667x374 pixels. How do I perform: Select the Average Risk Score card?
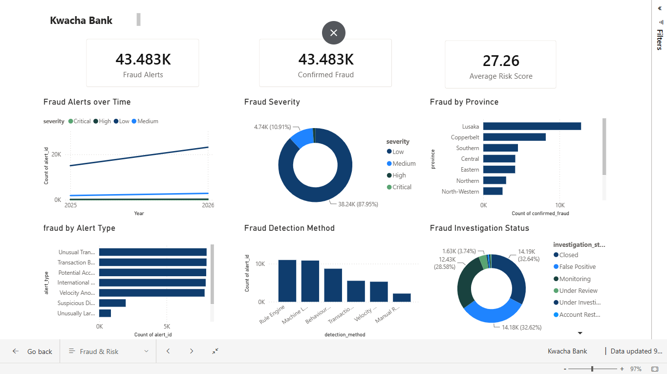click(x=500, y=65)
